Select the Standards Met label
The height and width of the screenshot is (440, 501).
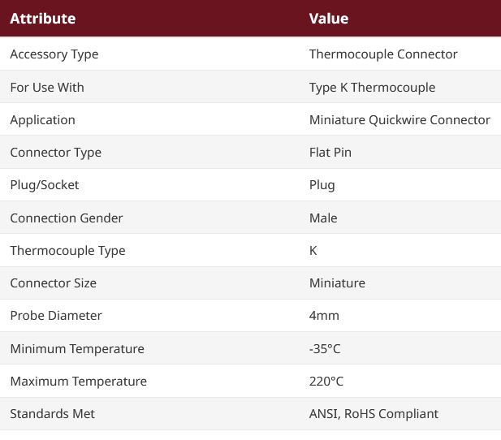(53, 414)
